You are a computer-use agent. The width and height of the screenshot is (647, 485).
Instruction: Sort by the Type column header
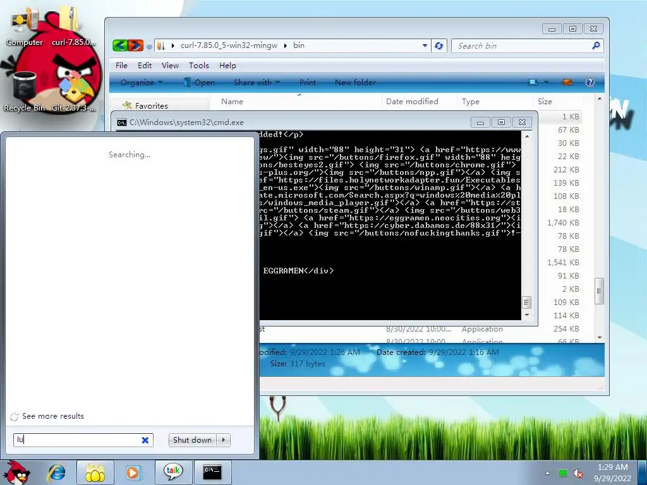[495, 102]
